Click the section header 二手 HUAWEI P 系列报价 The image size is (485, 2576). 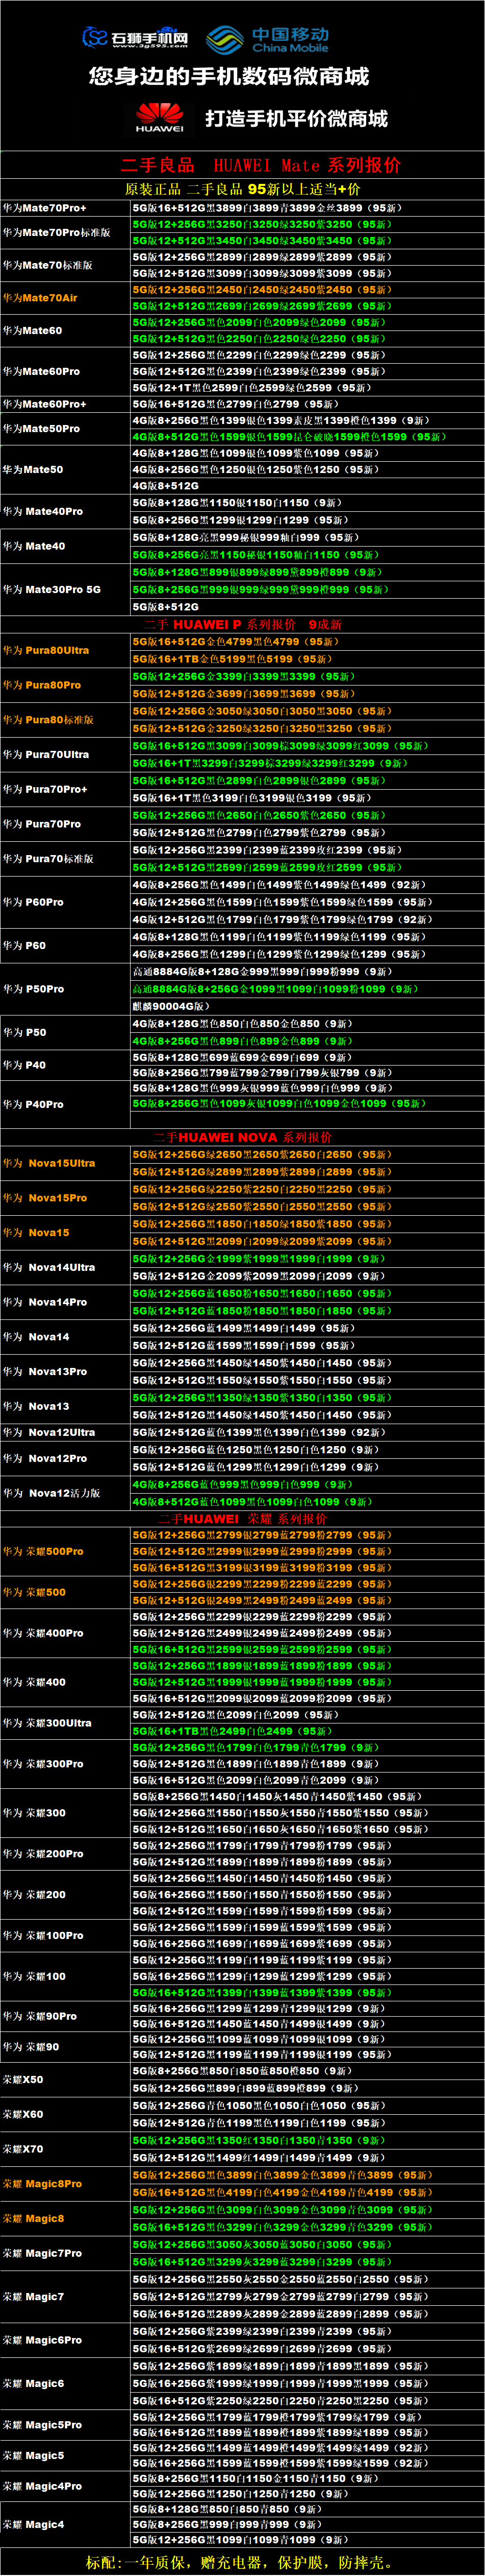pos(242,624)
